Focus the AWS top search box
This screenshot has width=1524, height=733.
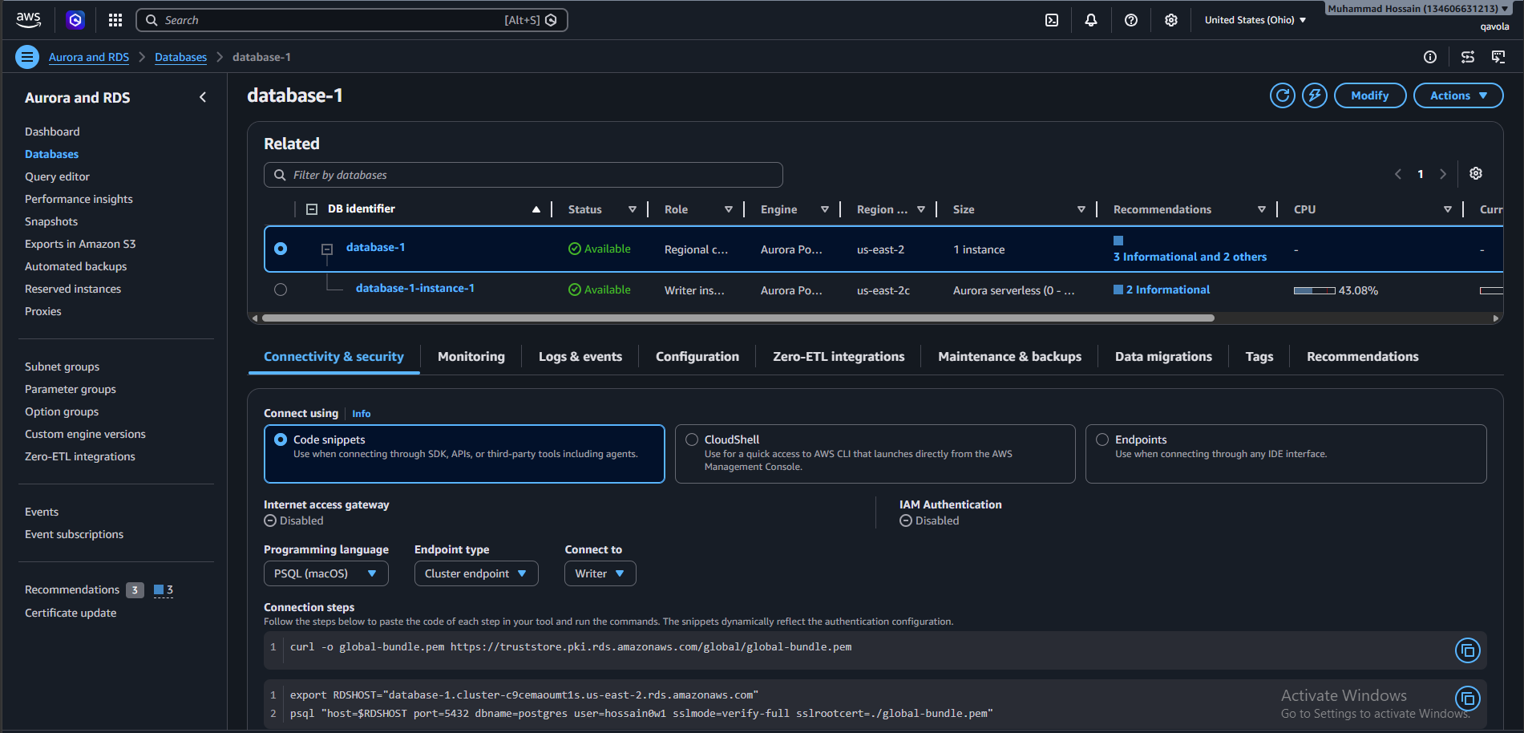(x=352, y=20)
